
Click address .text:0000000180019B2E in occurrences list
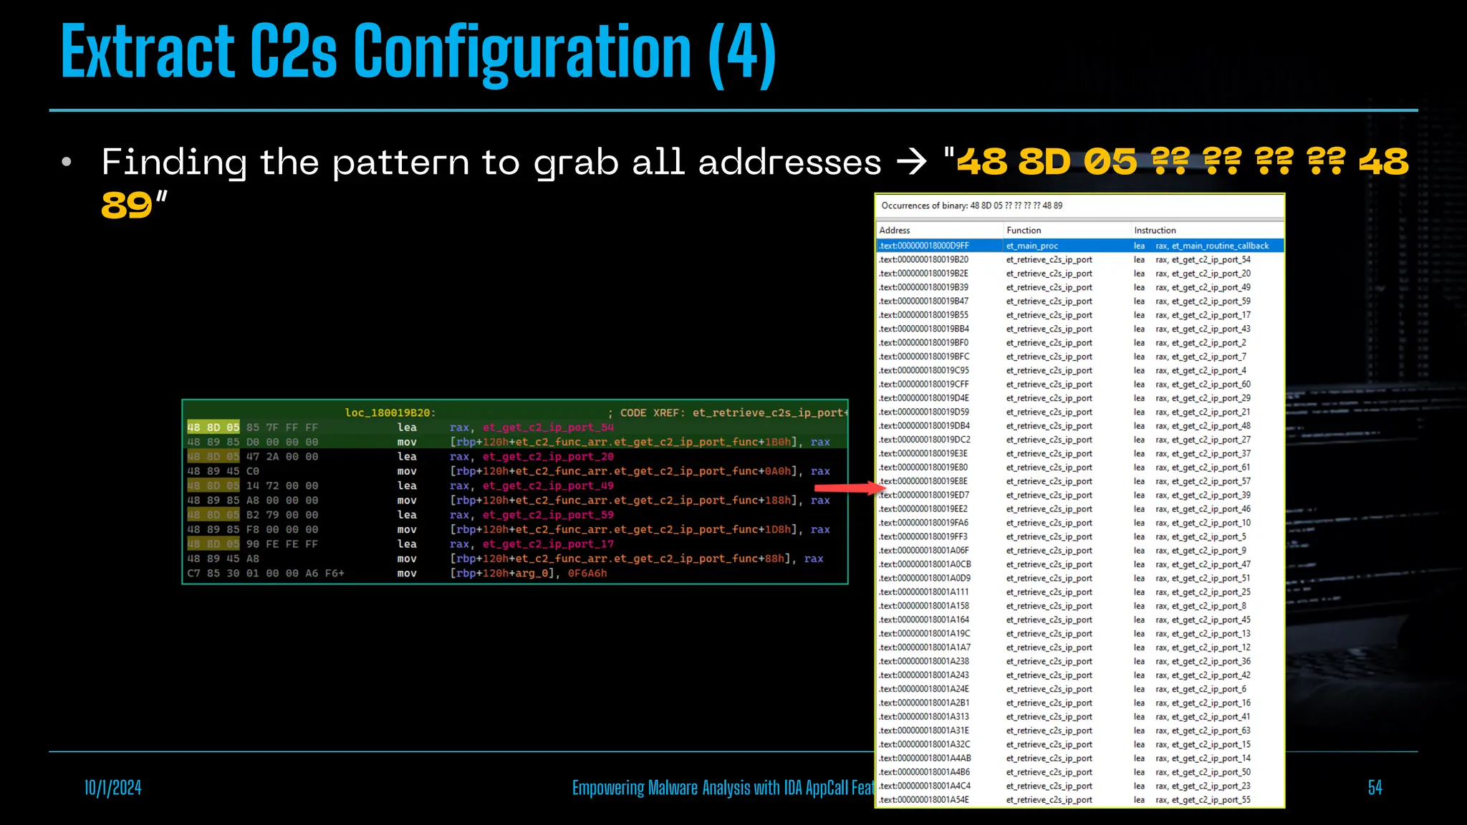pos(924,274)
